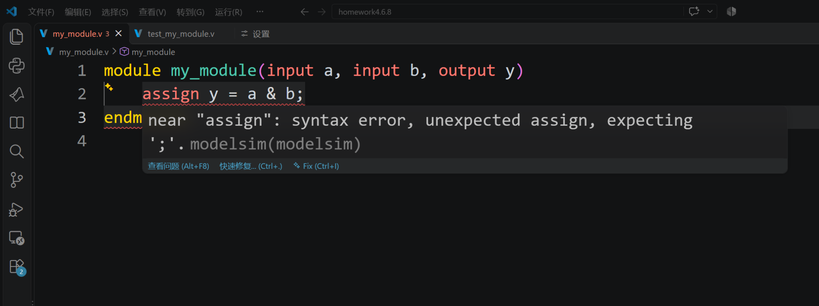Click the word assign on line 2
The height and width of the screenshot is (306, 819).
[171, 94]
